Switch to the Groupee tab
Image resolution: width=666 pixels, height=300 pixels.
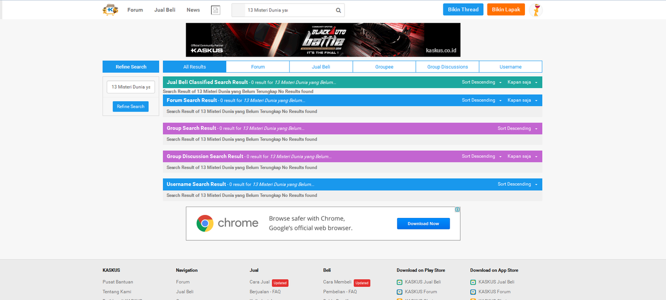click(385, 66)
